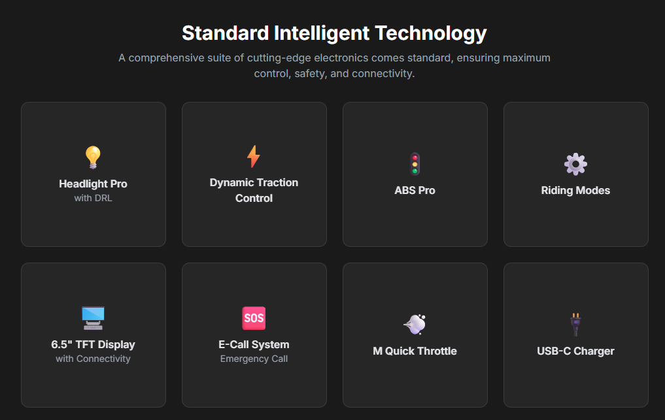
Task: Click the "with DRL" subtitle text
Action: (x=93, y=198)
